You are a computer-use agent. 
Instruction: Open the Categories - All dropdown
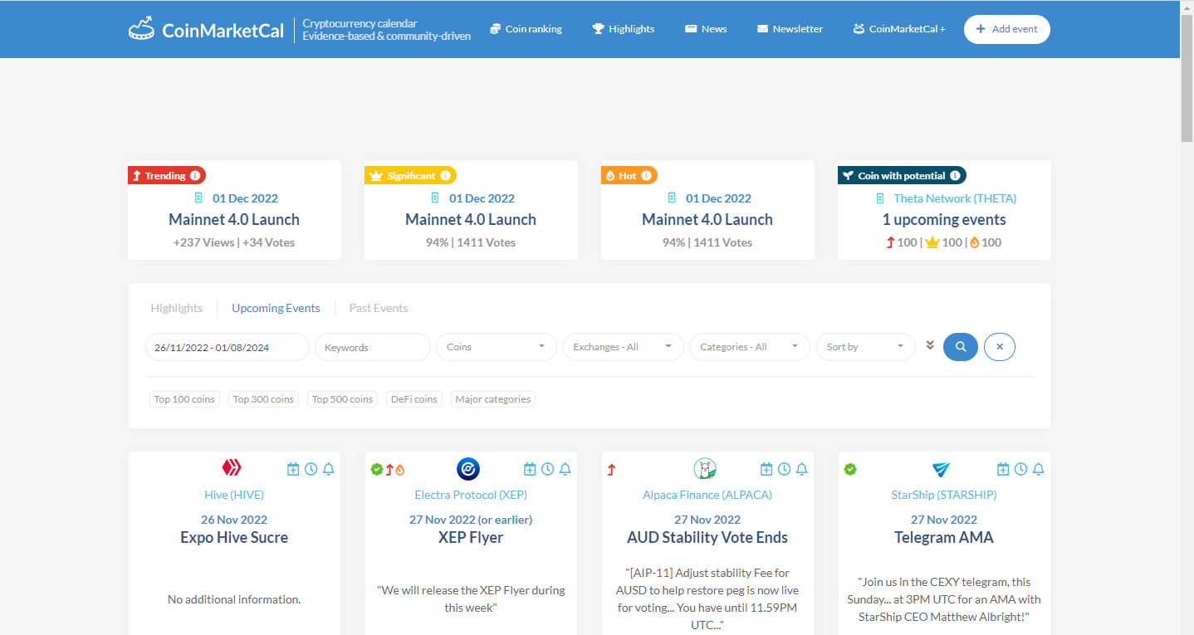[x=749, y=347]
